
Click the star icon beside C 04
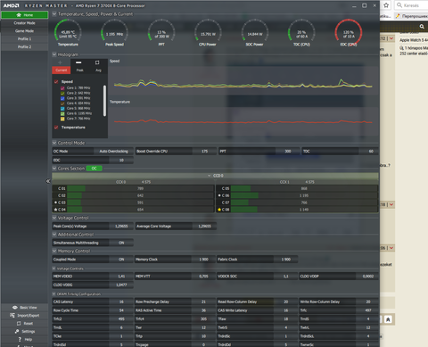point(55,210)
